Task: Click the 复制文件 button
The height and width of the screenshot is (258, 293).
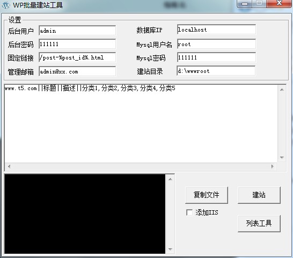Action: pyautogui.click(x=207, y=195)
